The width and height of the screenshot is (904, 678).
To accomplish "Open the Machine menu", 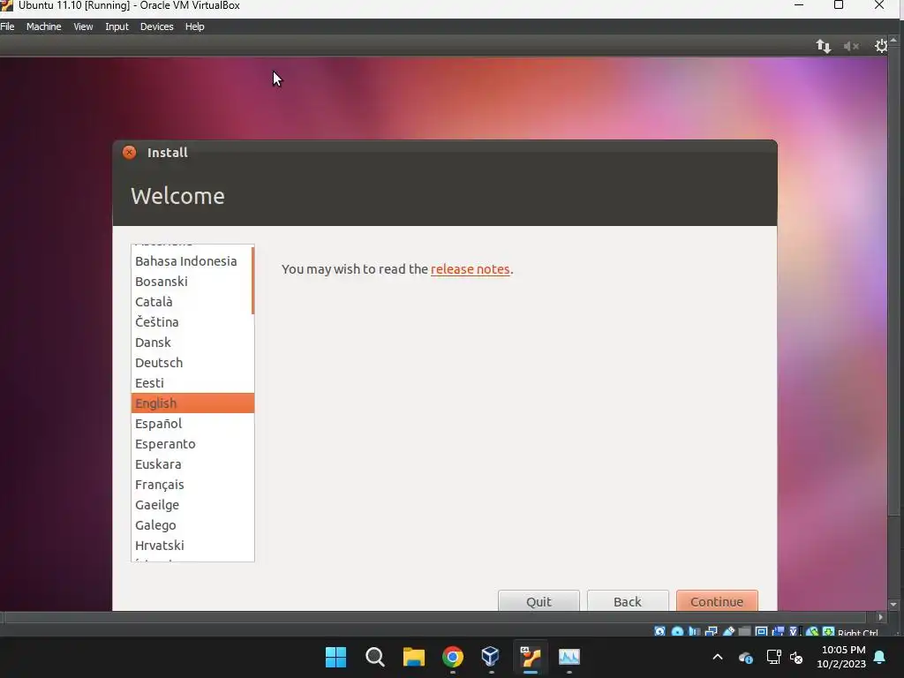I will (44, 26).
